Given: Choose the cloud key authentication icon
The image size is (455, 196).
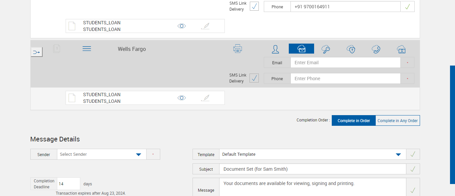Looking at the screenshot, I should pyautogui.click(x=325, y=49).
